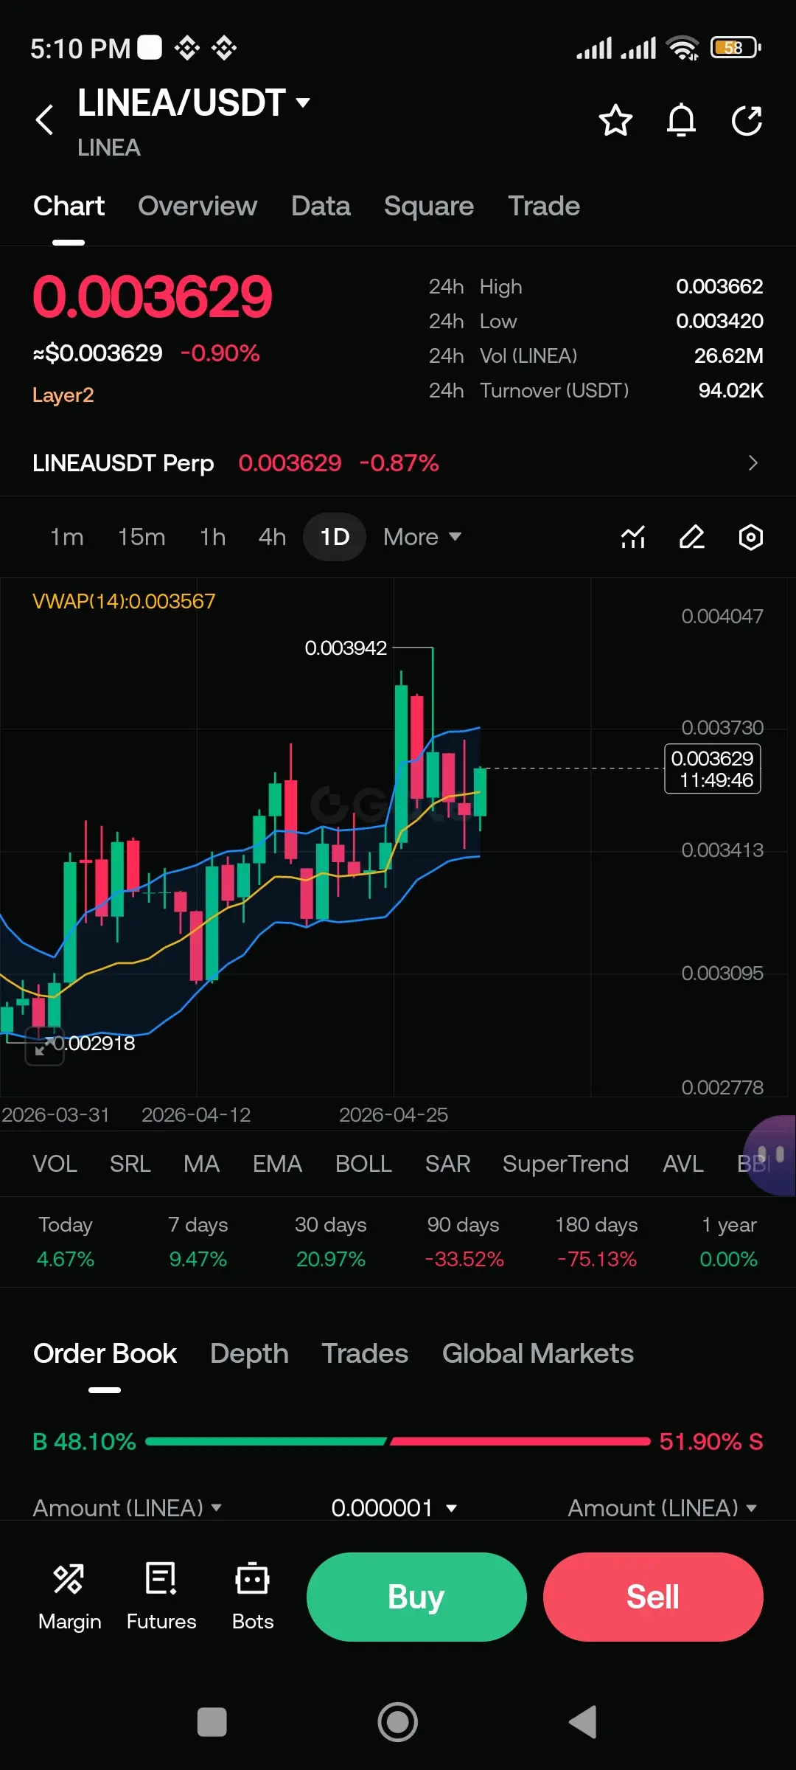Select the 1h timeframe
This screenshot has height=1770, width=796.
213,537
